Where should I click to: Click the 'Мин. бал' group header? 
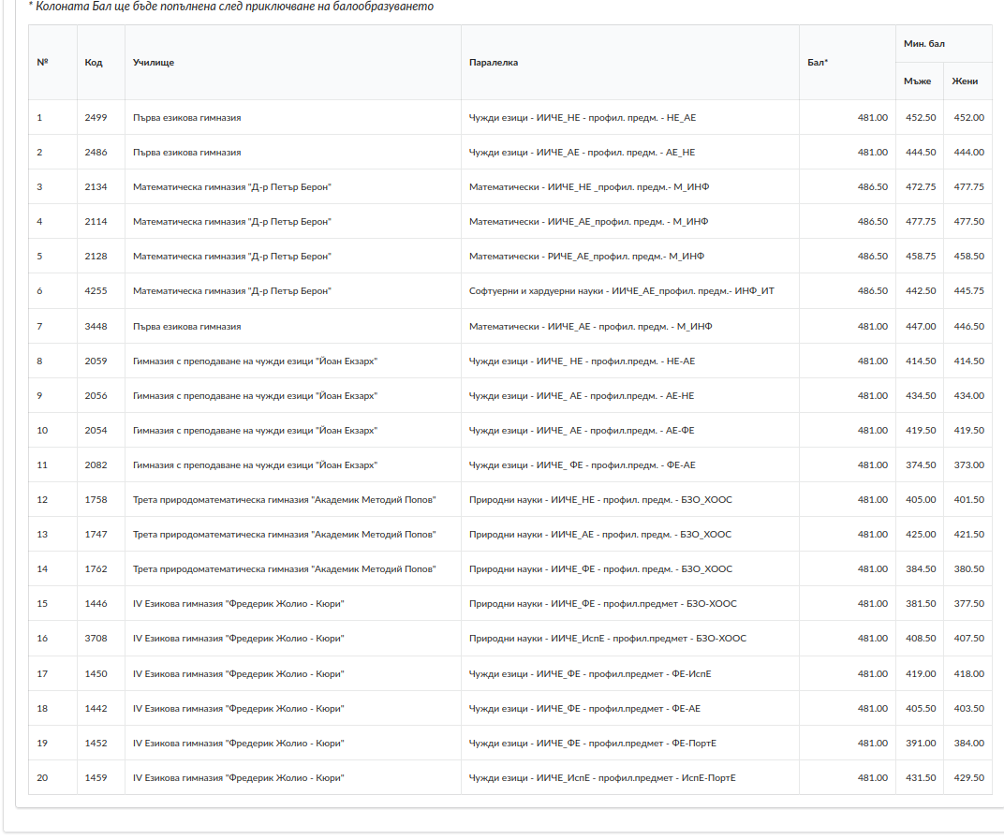[923, 44]
